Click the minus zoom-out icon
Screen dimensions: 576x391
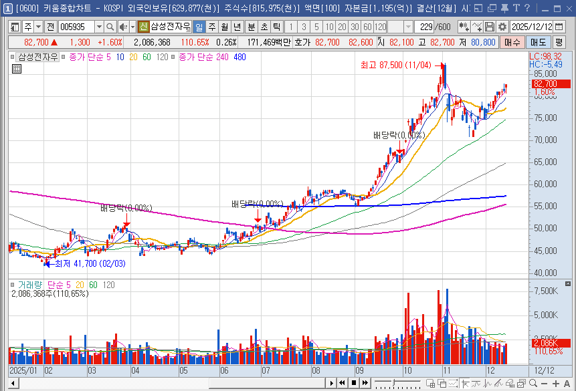(x=545, y=383)
